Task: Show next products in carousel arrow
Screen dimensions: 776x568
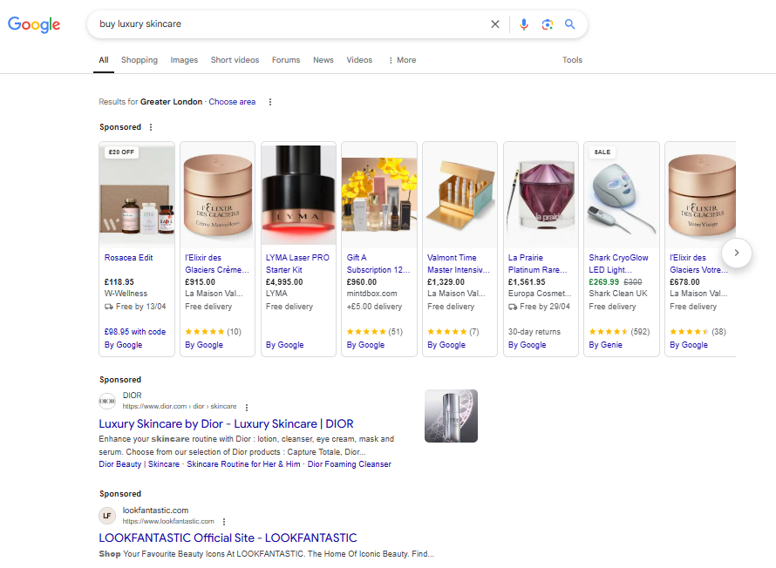Action: pyautogui.click(x=737, y=253)
